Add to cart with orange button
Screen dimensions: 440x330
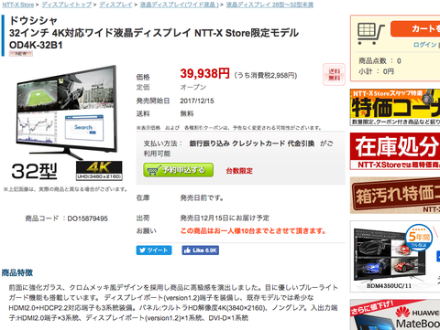(415, 28)
